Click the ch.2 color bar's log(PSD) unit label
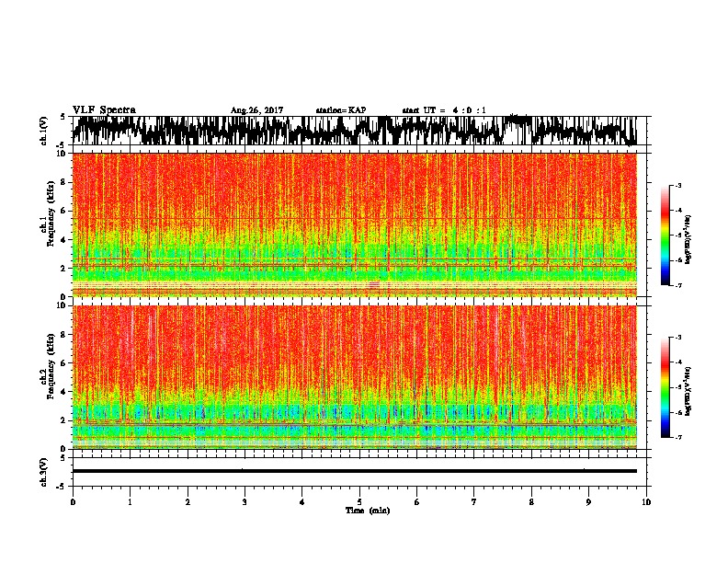The image size is (728, 563). (x=688, y=392)
